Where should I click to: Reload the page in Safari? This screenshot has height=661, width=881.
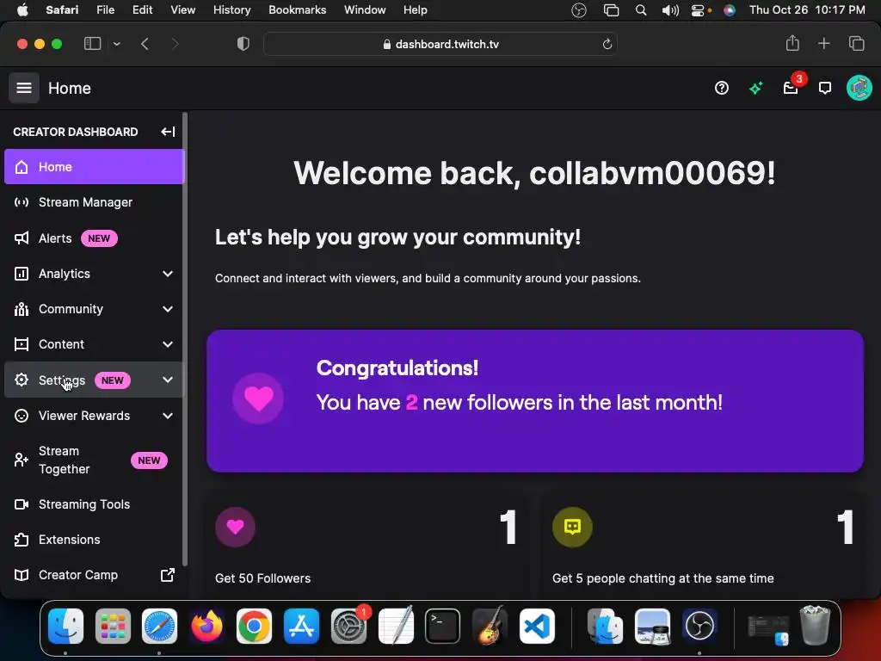point(607,44)
